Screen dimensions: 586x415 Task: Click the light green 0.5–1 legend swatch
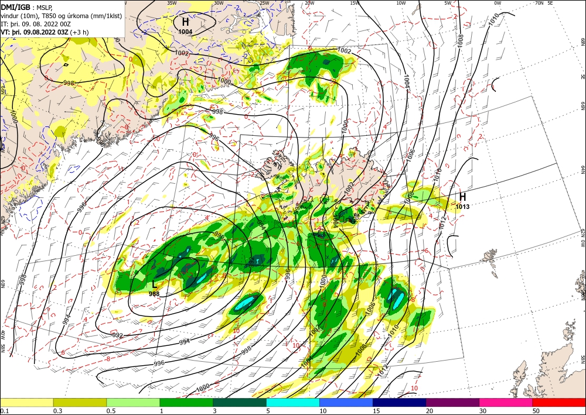pyautogui.click(x=133, y=402)
